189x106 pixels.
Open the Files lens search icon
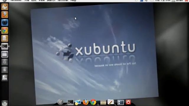tap(5, 70)
